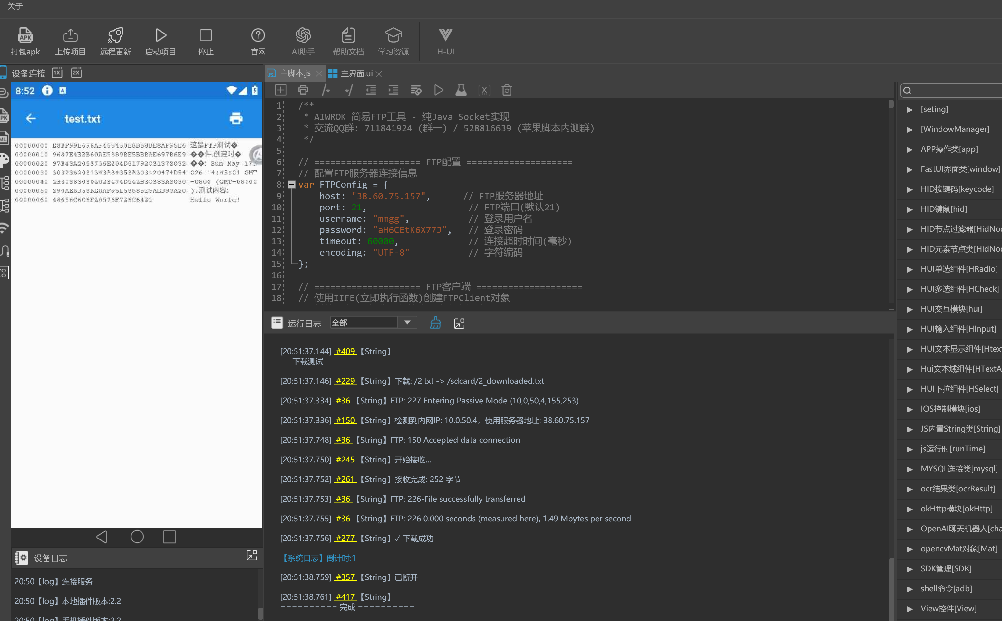1002x621 pixels.
Task: Set device screen scale to 1X
Action: click(57, 73)
